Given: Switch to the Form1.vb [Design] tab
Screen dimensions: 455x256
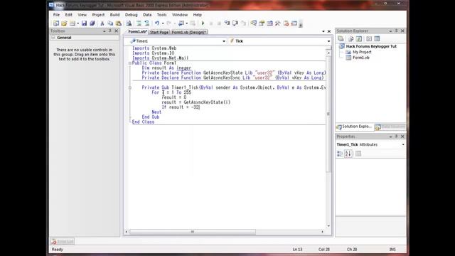Looking at the screenshot, I should tap(189, 32).
